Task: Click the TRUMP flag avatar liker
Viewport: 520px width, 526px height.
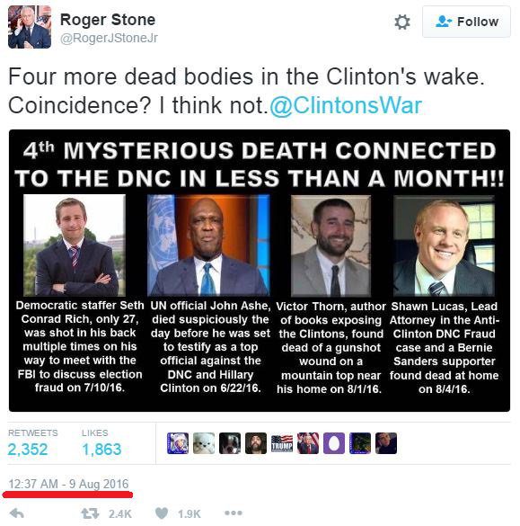Action: click(282, 443)
